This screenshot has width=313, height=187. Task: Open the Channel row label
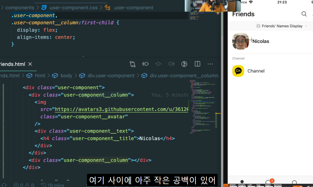pos(256,71)
